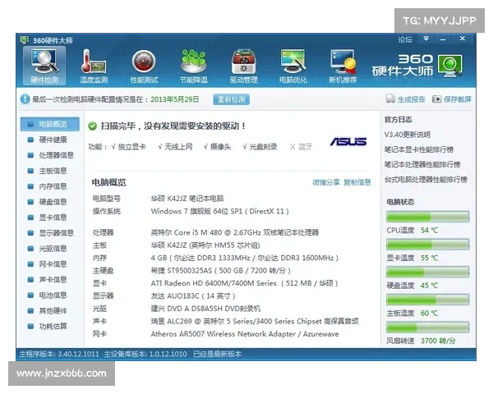Click 华硕 K42JZ 笔记本电脑 model value
The width and height of the screenshot is (493, 394).
point(187,199)
